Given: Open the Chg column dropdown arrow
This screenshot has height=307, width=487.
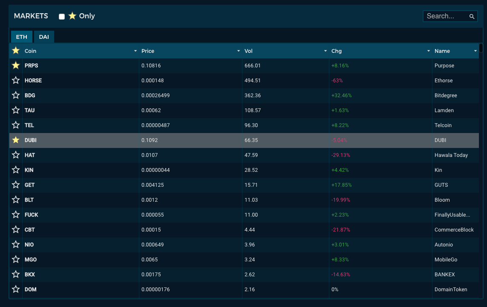Looking at the screenshot, I should point(429,51).
